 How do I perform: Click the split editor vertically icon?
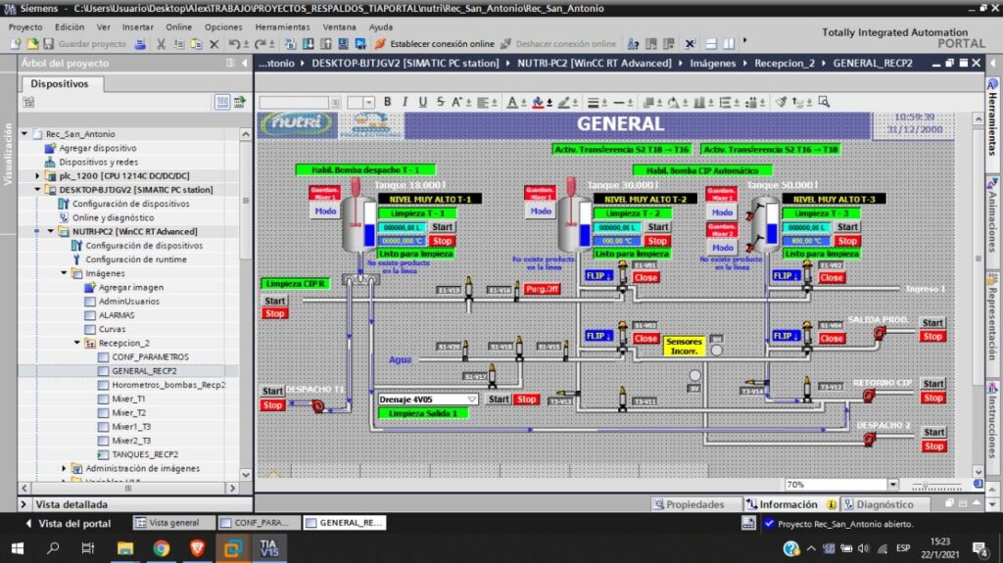click(729, 44)
